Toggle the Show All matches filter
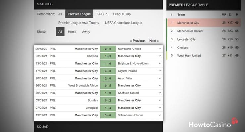 (x=60, y=32)
